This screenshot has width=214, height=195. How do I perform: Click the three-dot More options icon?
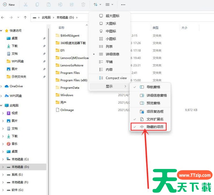coord(123,5)
